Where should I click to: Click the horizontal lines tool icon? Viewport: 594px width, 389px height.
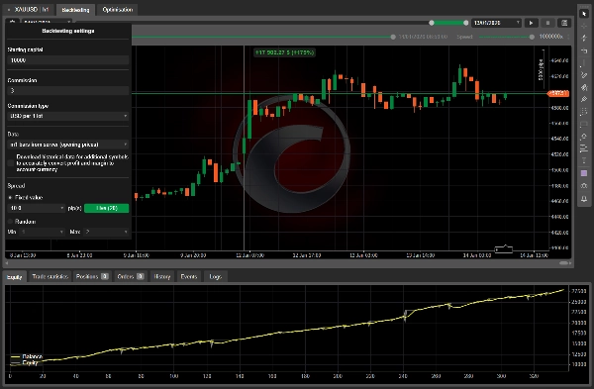[x=584, y=148]
